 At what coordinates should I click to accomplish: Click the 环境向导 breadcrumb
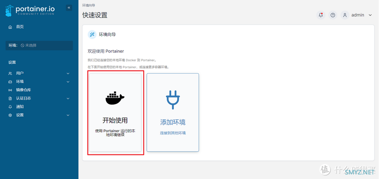[88, 5]
